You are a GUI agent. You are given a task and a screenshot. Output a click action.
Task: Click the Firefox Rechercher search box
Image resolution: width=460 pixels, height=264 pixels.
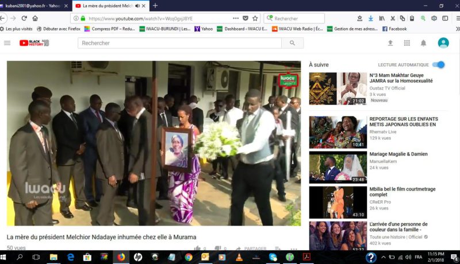(x=294, y=18)
